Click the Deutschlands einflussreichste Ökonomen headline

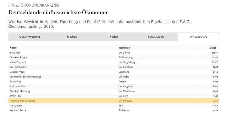click(x=59, y=13)
